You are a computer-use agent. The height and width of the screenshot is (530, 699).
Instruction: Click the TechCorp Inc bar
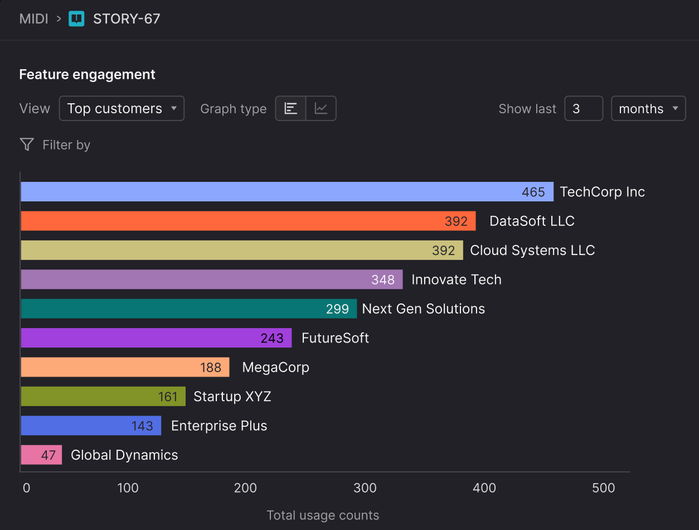coord(287,192)
